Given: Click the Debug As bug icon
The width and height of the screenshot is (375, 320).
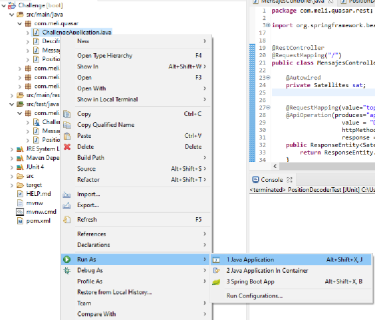Looking at the screenshot, I should [67, 270].
